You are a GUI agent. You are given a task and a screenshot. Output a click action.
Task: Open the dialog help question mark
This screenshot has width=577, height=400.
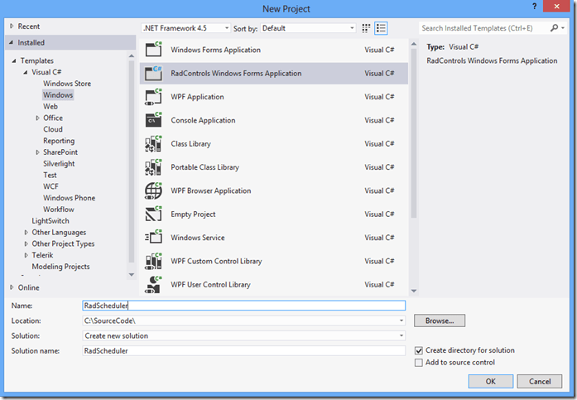(x=534, y=7)
